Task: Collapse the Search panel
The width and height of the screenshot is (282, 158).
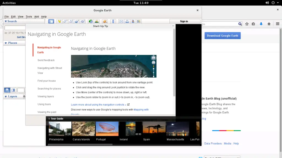Action: (6, 21)
